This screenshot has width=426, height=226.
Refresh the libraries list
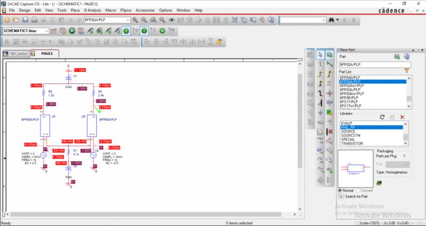[382, 117]
